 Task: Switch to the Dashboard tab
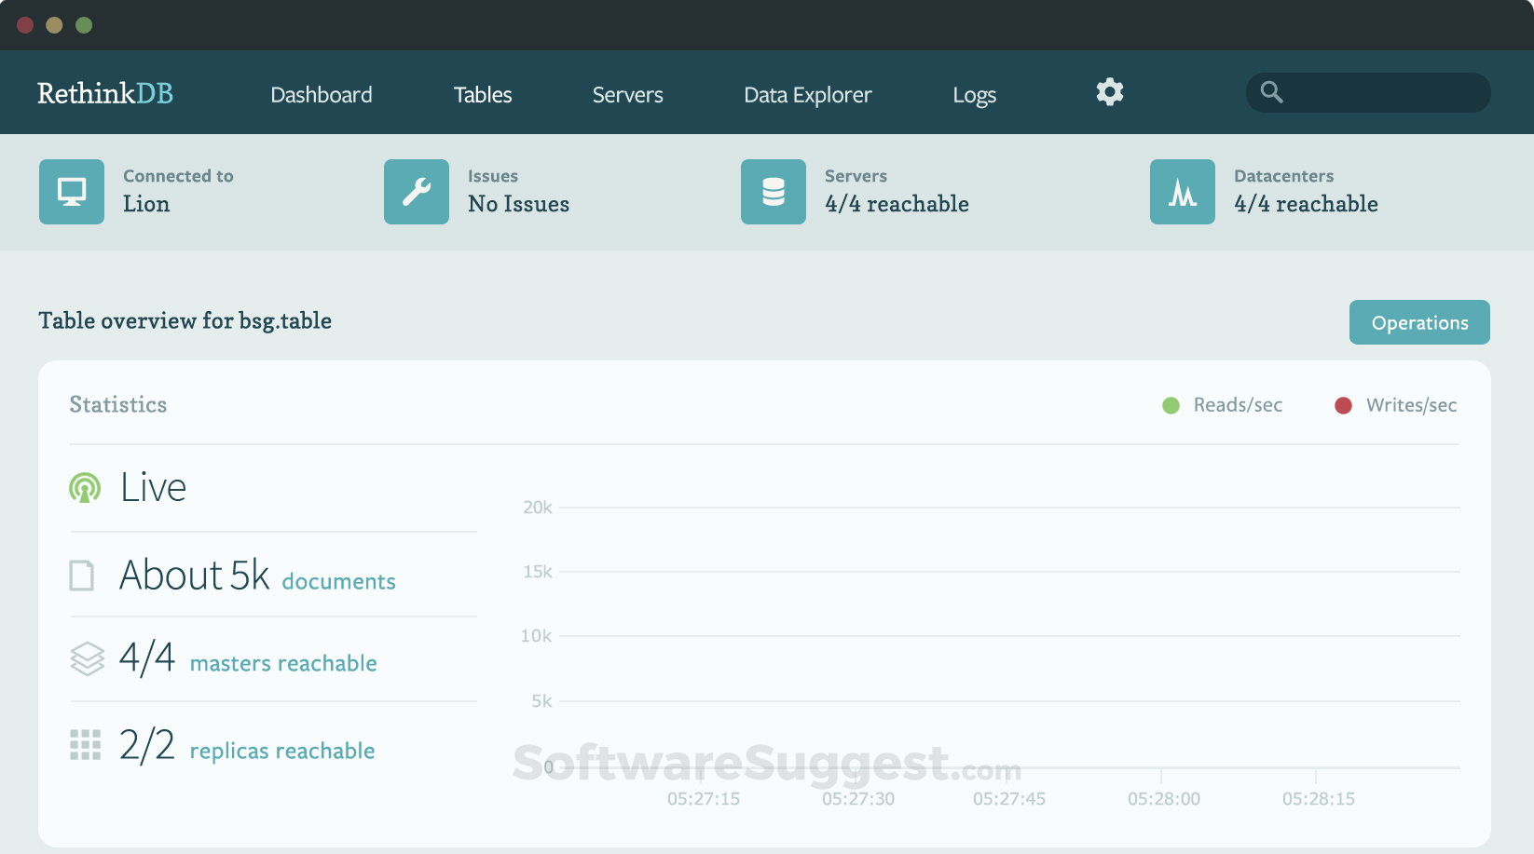point(321,94)
